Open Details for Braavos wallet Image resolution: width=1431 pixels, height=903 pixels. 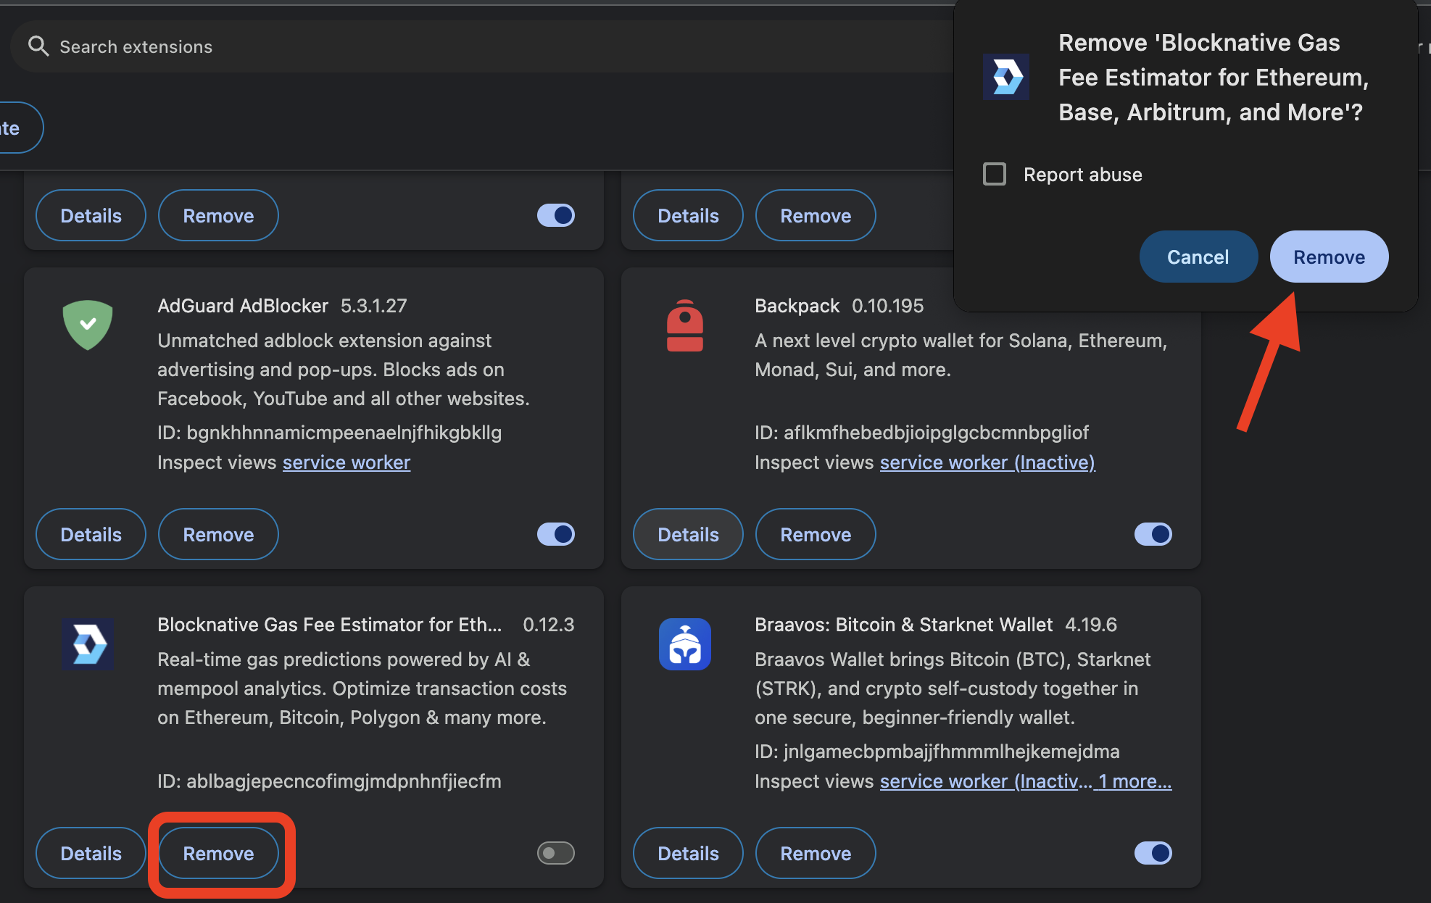tap(688, 853)
